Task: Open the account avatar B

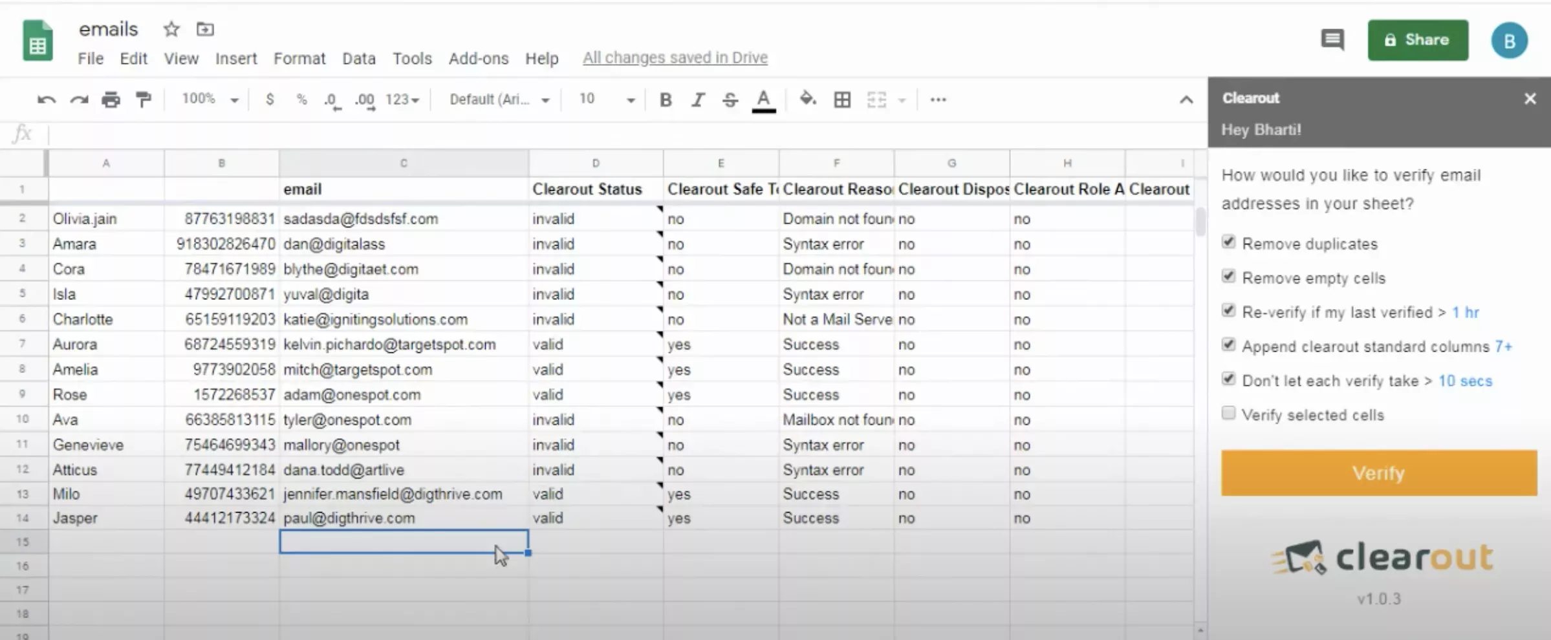Action: (x=1510, y=41)
